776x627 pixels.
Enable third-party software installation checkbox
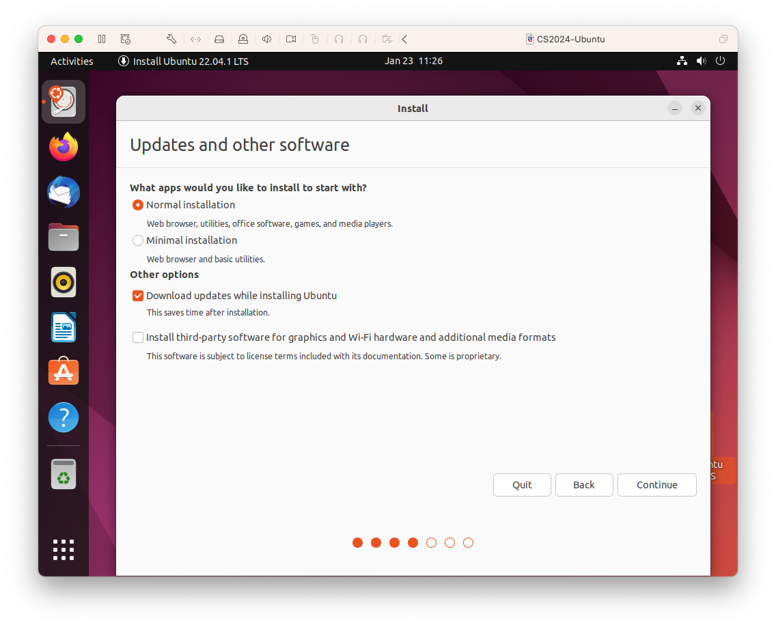[138, 337]
